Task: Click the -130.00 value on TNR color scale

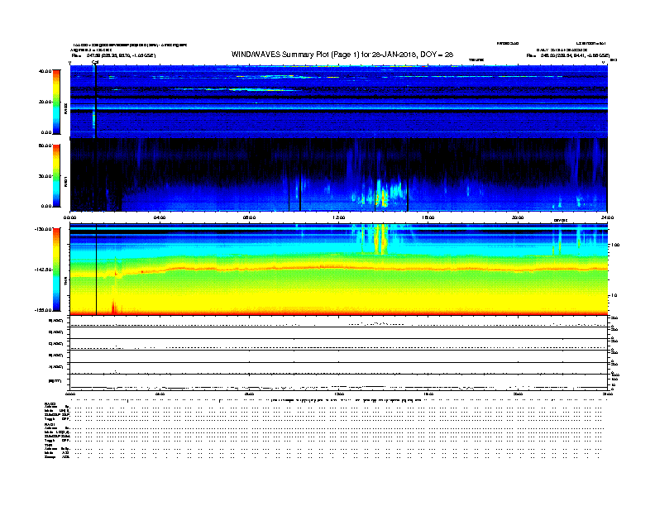Action: 43,229
